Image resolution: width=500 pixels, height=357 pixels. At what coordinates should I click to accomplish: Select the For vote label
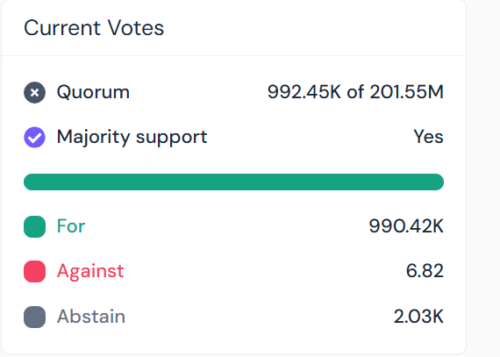coord(71,226)
